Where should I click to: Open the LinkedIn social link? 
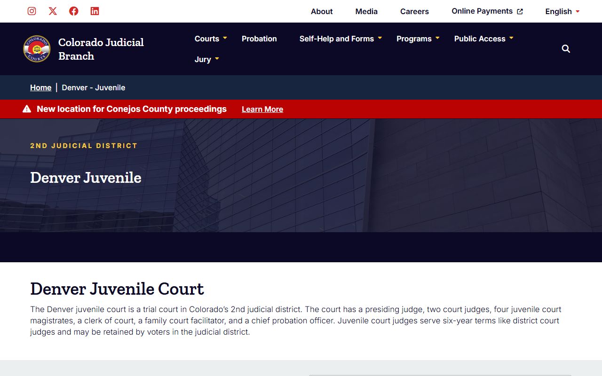95,11
